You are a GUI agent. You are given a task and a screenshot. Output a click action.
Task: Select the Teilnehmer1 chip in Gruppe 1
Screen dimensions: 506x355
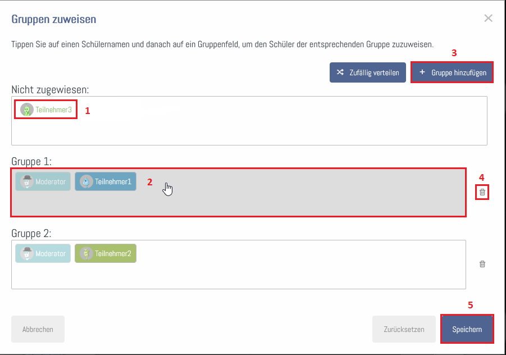point(106,181)
